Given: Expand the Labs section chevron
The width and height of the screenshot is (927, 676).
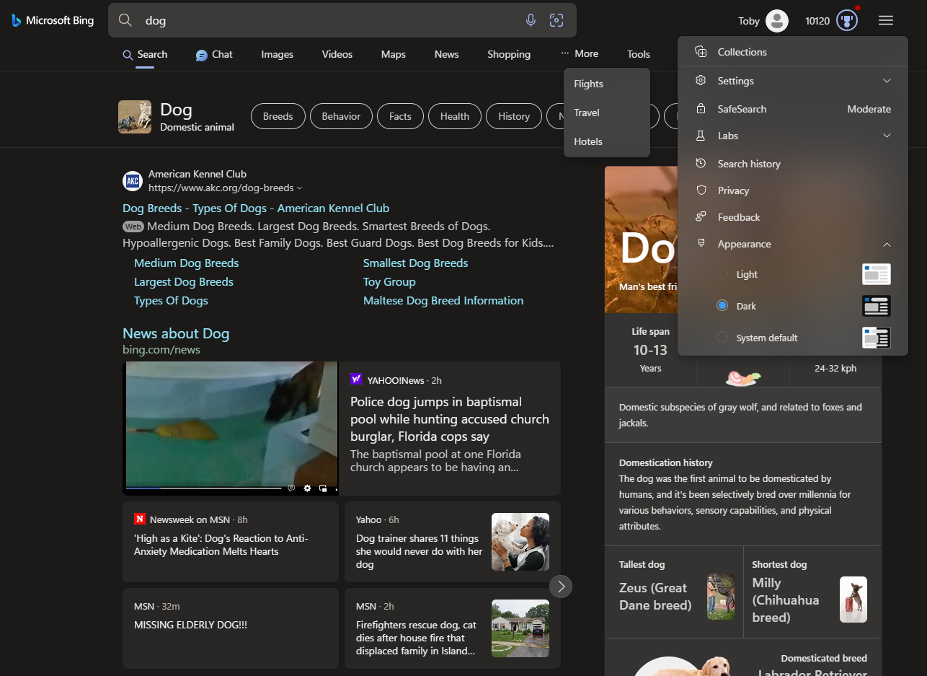Looking at the screenshot, I should 887,136.
